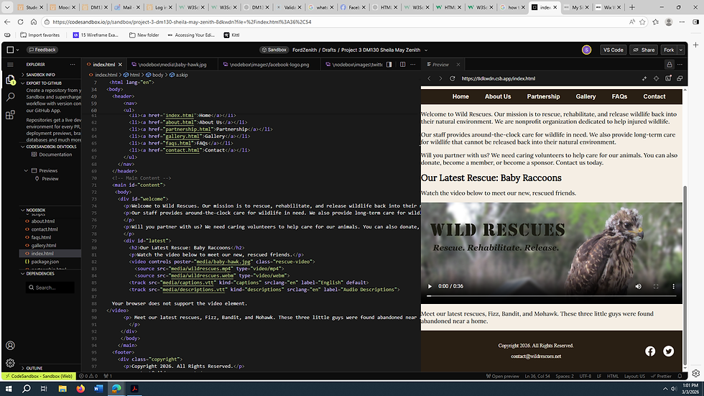
Task: Open preview panel more actions ellipsis
Action: coord(680,65)
